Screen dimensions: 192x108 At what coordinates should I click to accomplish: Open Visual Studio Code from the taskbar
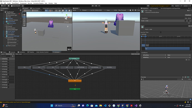[105, 105]
